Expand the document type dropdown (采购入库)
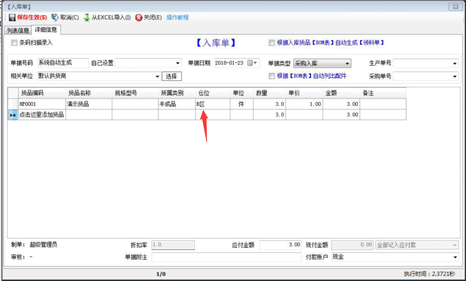This screenshot has height=281, width=466. (x=347, y=63)
